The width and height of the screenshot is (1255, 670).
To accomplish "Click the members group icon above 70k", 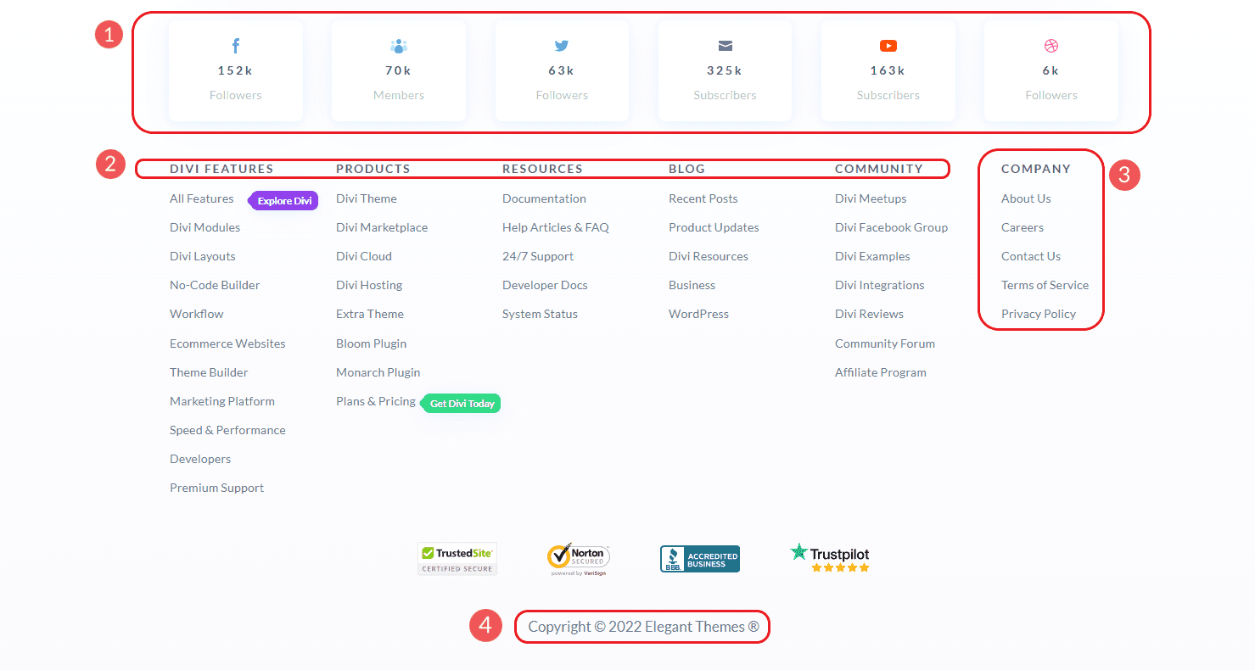I will tap(398, 45).
